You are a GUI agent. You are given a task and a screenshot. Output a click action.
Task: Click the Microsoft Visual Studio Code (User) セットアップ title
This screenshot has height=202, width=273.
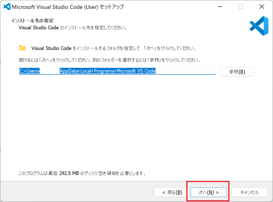pos(68,7)
